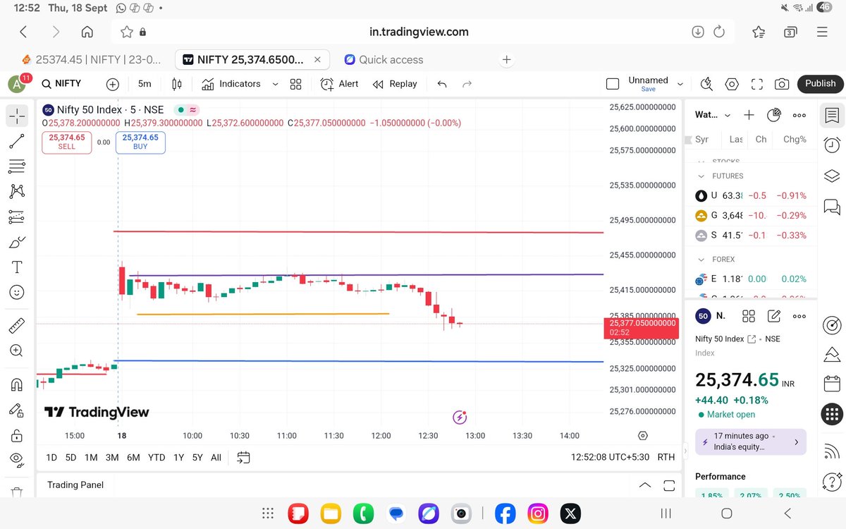Open the Indicators dialog
The height and width of the screenshot is (529, 846).
click(x=231, y=84)
